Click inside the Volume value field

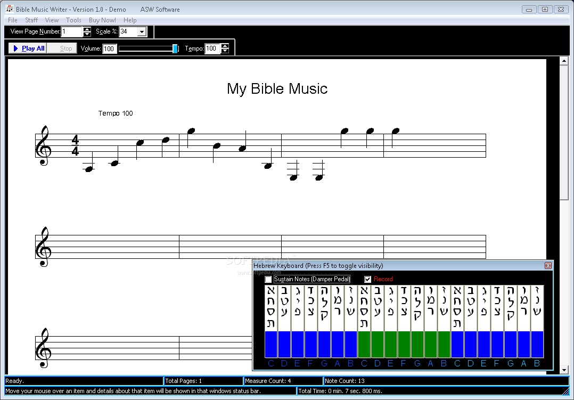(x=109, y=49)
